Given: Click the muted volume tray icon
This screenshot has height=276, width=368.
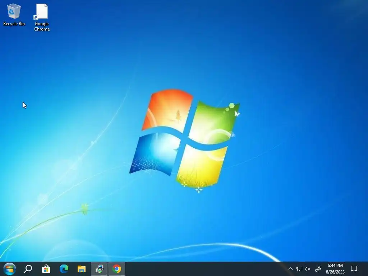Looking at the screenshot, I should tap(308, 269).
